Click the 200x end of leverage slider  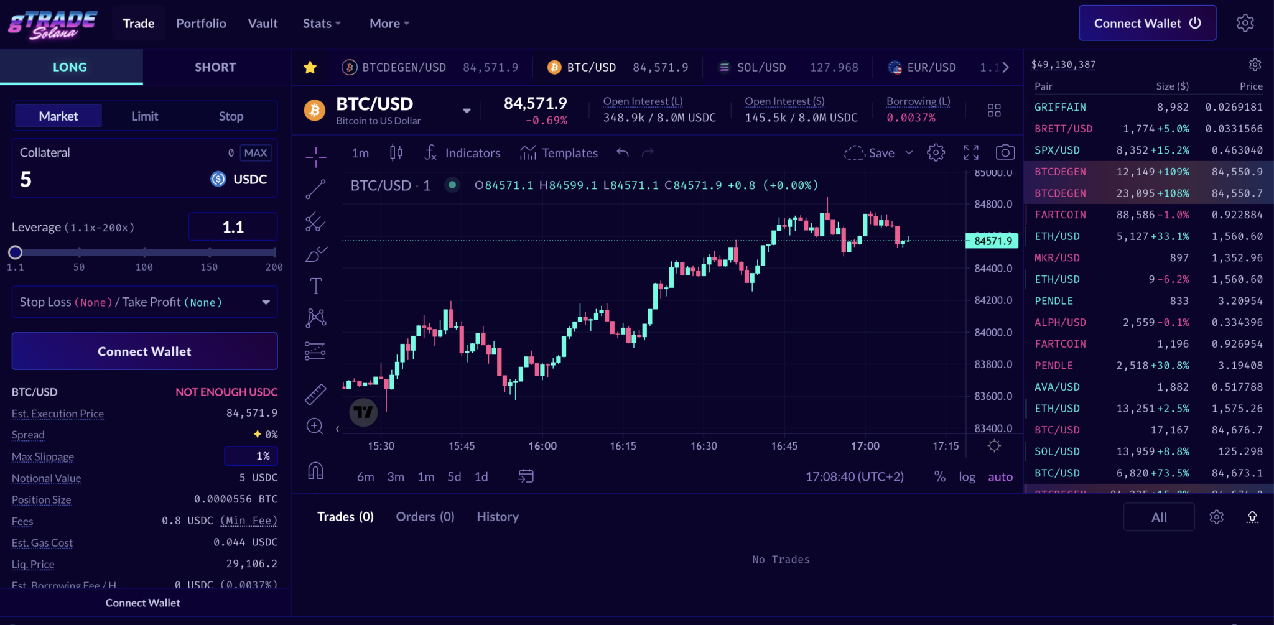pyautogui.click(x=274, y=252)
